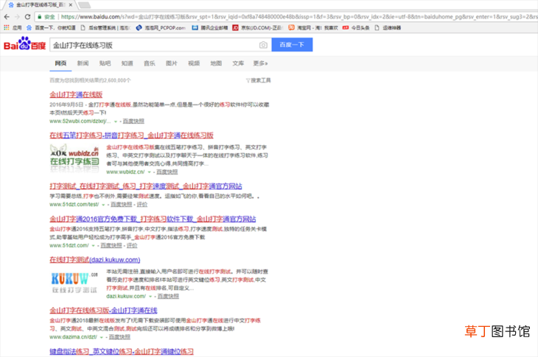Click the Baidu logo
This screenshot has height=357, width=538.
pyautogui.click(x=25, y=44)
